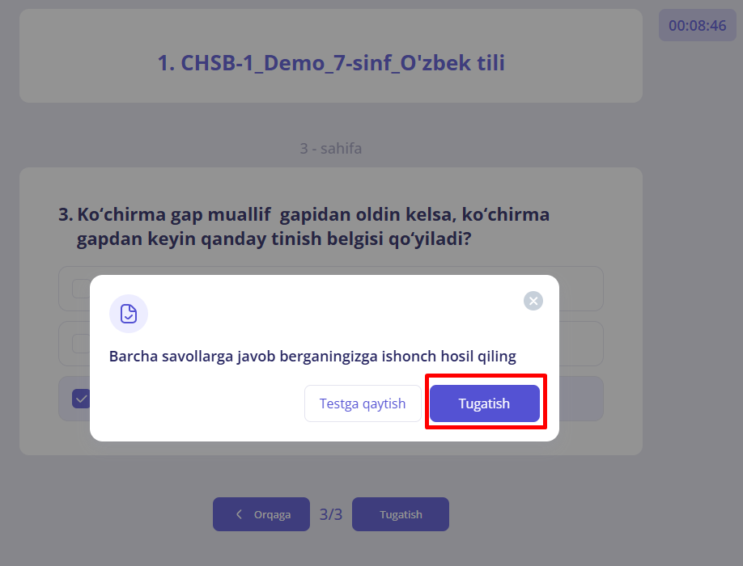Click the '3 - sahifa' page label
Screen dimensions: 743x566
pos(331,148)
